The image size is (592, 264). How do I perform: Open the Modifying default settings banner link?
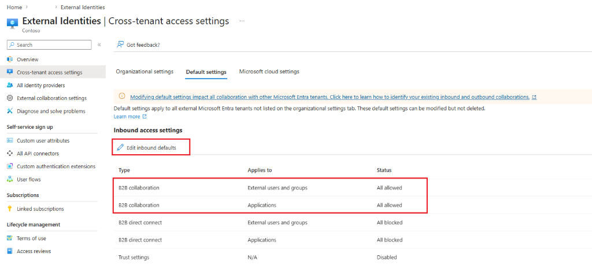(330, 97)
